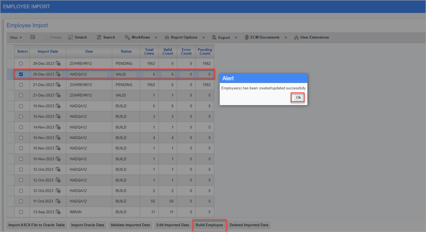This screenshot has width=426, height=232.
Task: Check the 21-Dec-2023 PENDING row checkbox
Action: click(21, 85)
